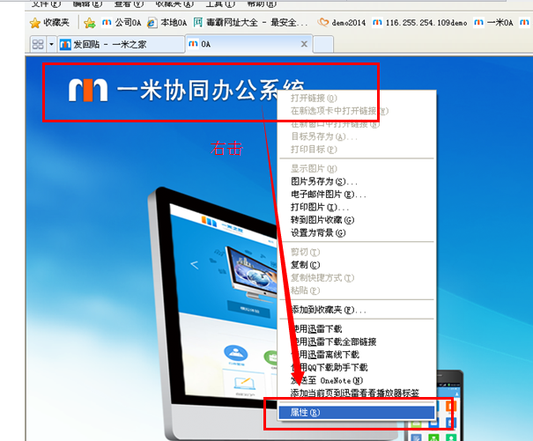The image size is (533, 441).
Task: Select 使用迅雷下载全部链接 menu entry
Action: [357, 342]
